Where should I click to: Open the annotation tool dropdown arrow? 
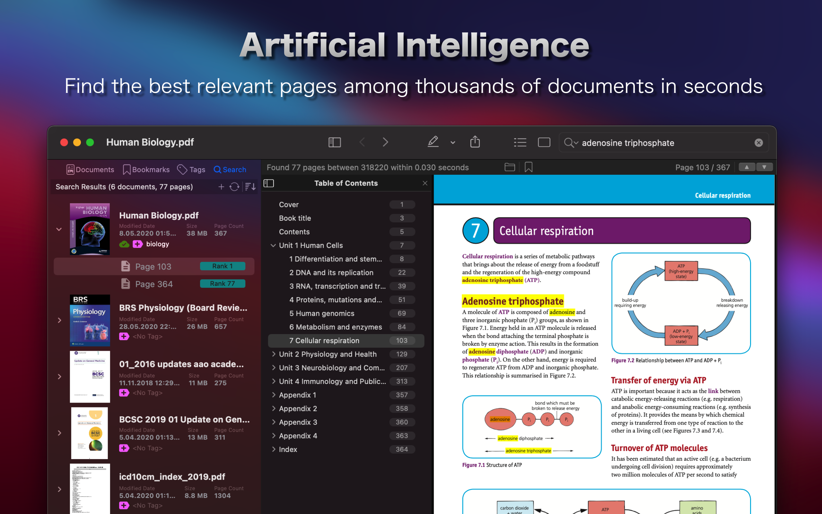pos(452,143)
